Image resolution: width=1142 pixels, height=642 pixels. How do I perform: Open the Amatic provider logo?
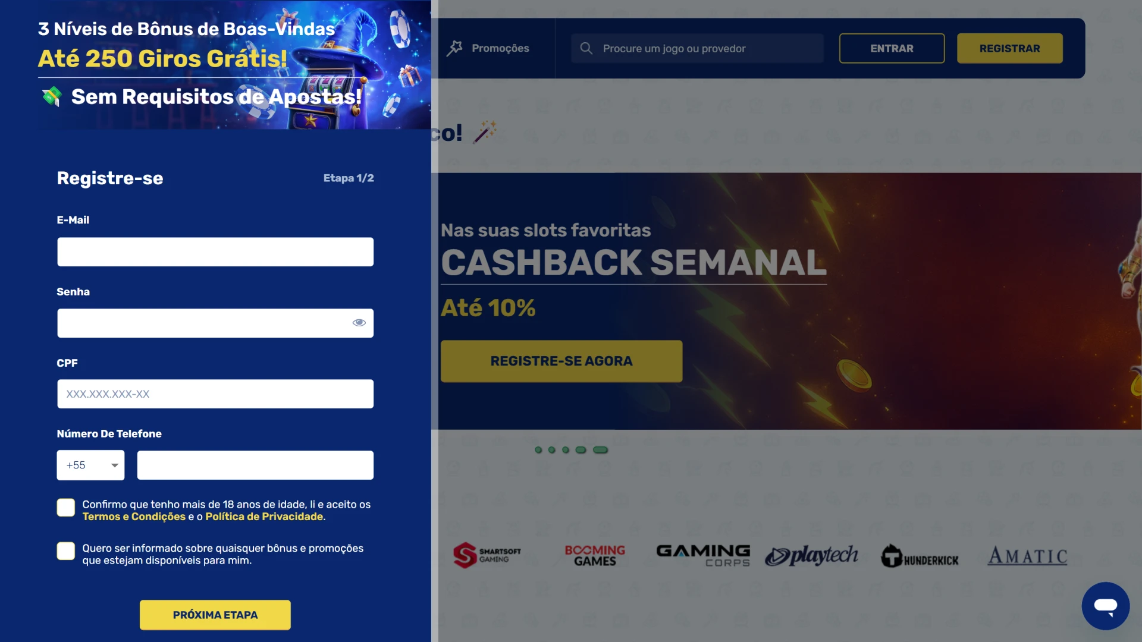[1028, 556]
